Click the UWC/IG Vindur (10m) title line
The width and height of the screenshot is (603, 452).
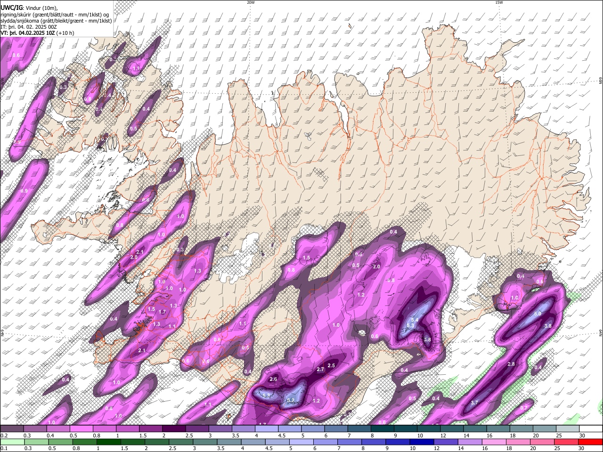[29, 8]
